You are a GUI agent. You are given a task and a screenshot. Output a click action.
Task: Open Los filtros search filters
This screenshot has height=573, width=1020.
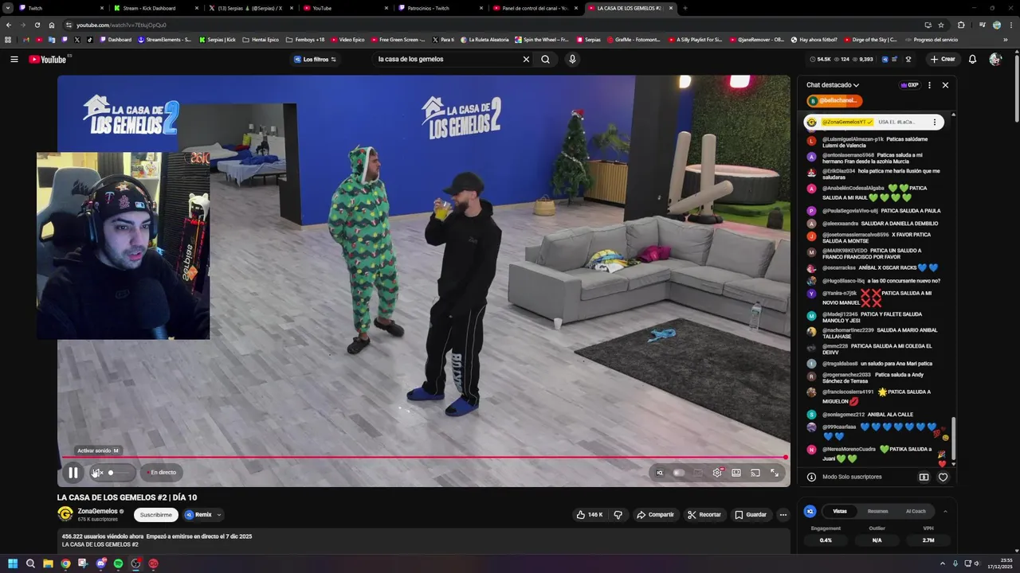tap(316, 59)
